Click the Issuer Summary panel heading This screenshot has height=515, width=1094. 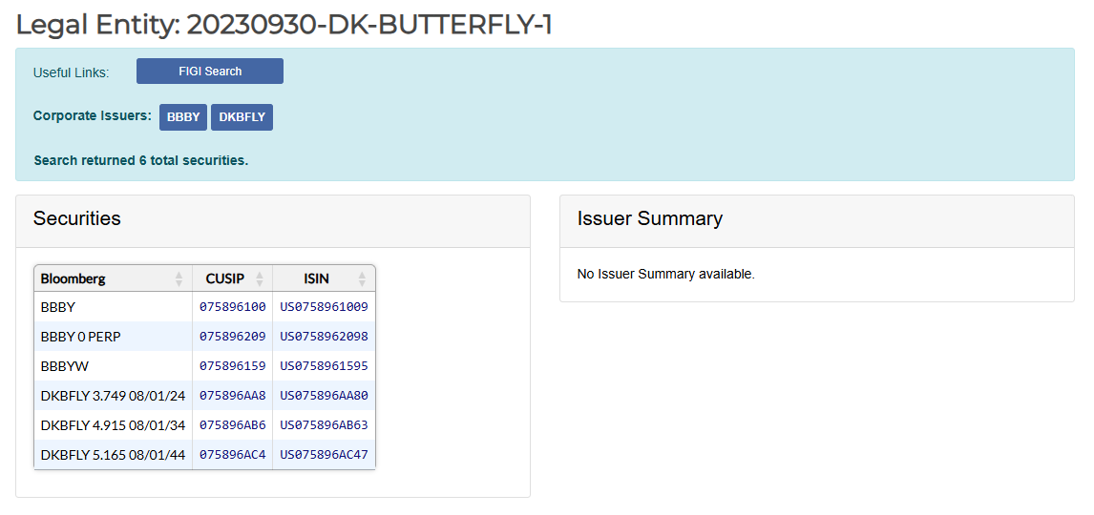coord(649,218)
